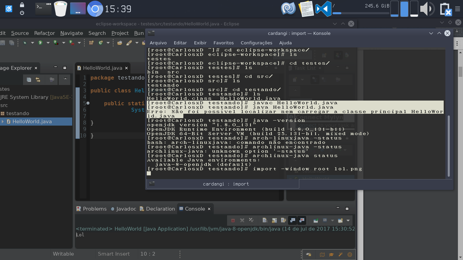This screenshot has width=463, height=260.
Task: Open the Ajuda menu in Konsole
Action: [285, 43]
